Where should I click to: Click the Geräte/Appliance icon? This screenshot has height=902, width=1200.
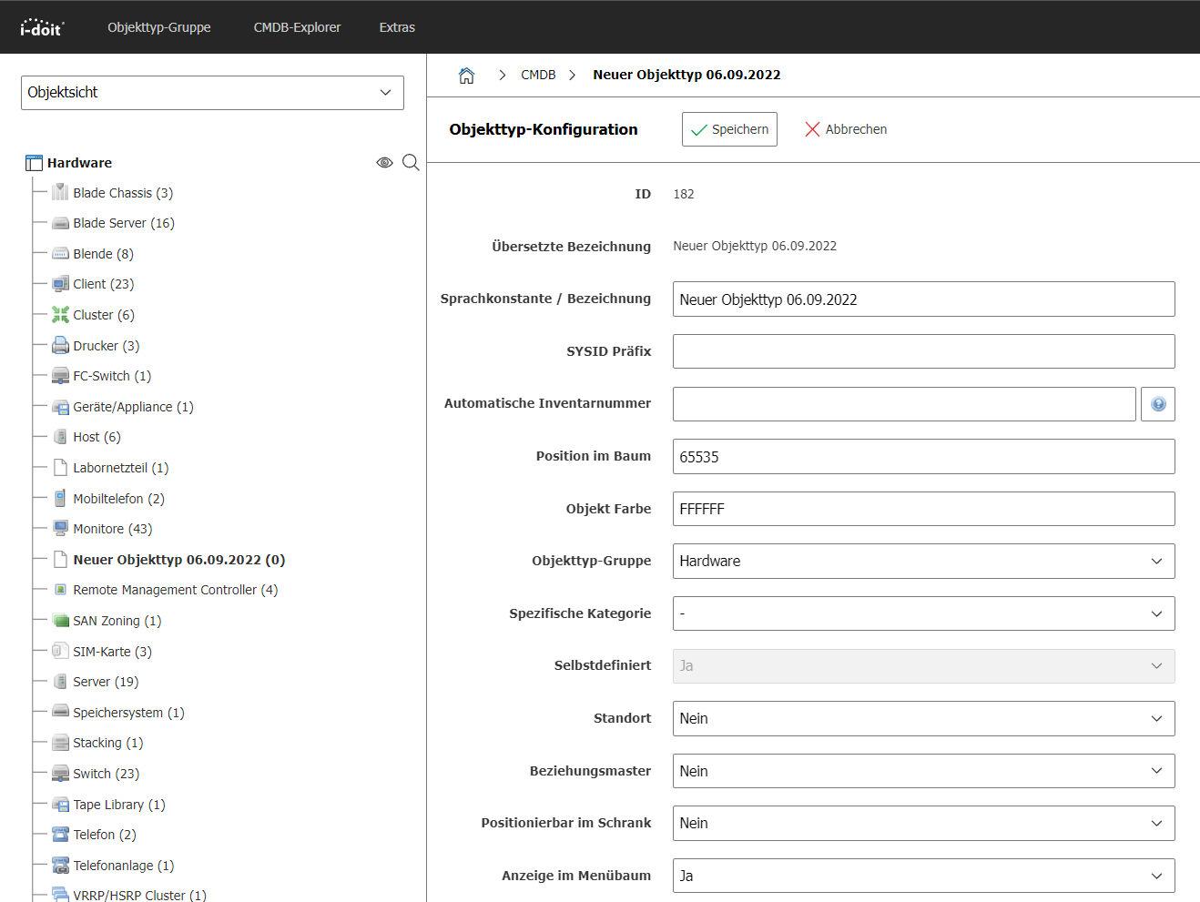coord(60,407)
